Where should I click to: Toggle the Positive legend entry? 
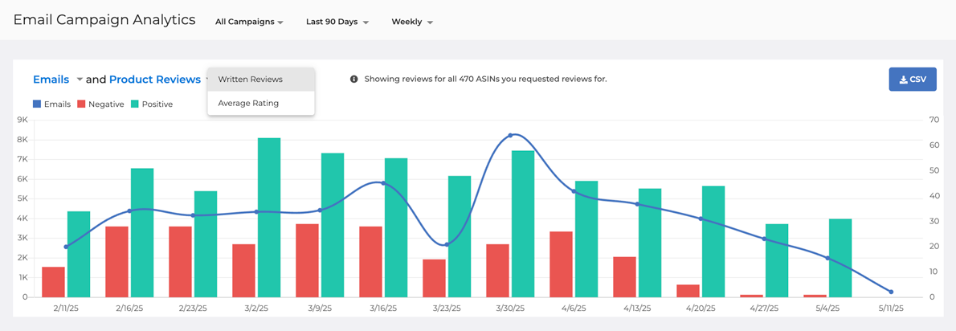coord(151,104)
